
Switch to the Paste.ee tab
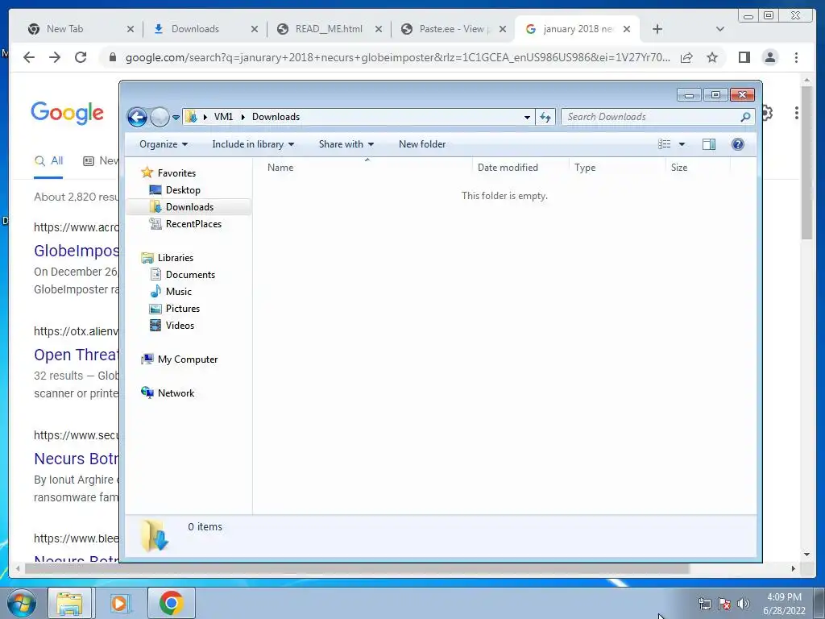[454, 29]
